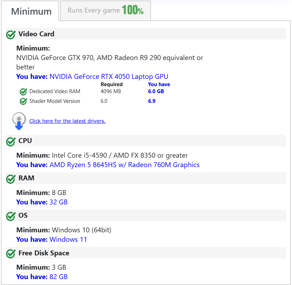
Task: Open the Runs Every game 100% tab
Action: [x=105, y=10]
